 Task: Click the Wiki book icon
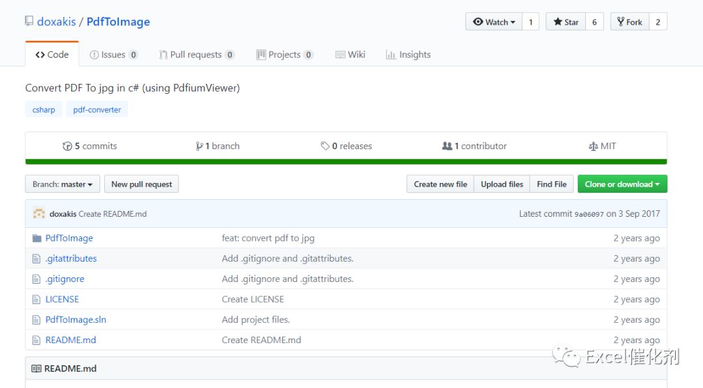point(340,55)
